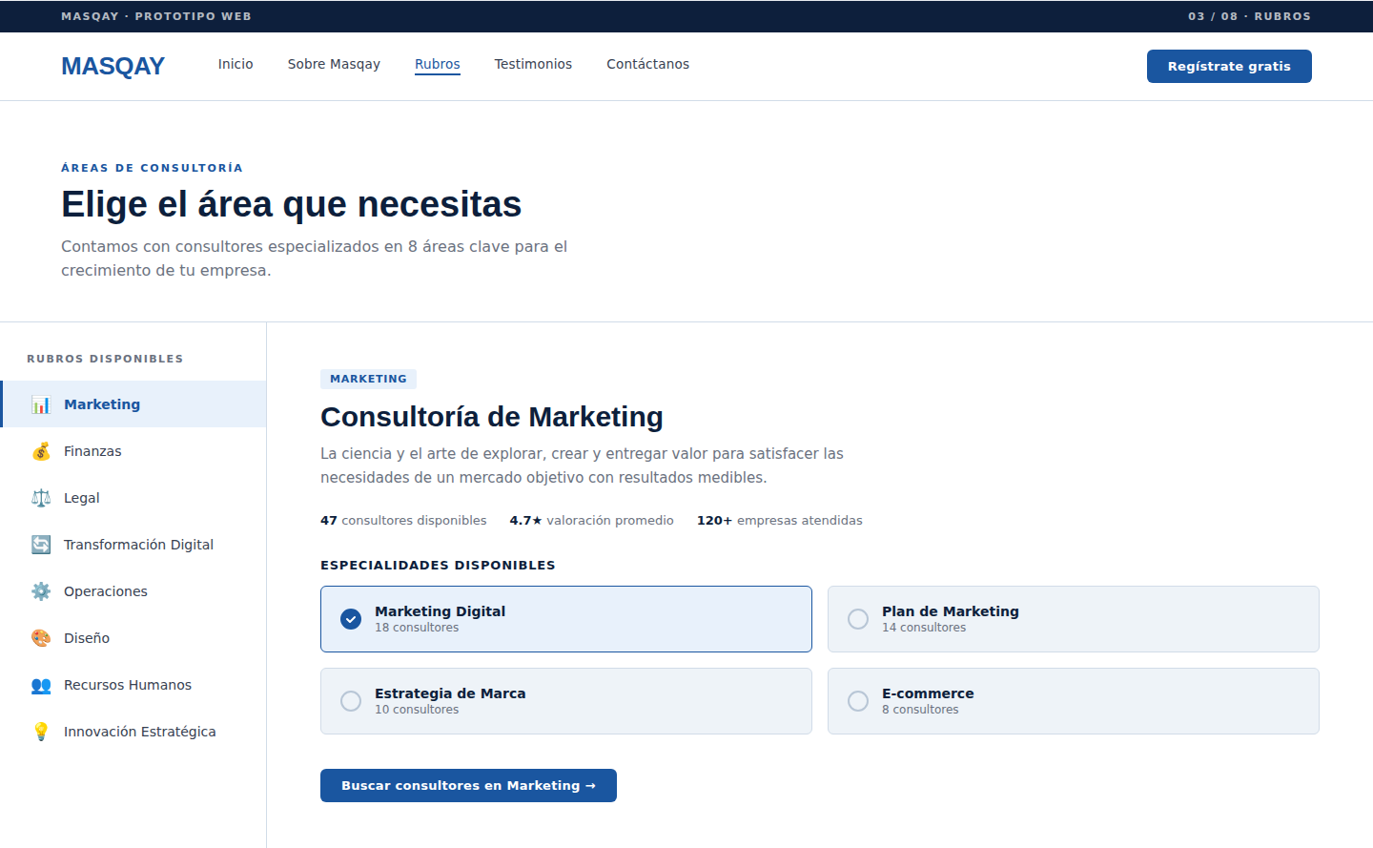Click the Diseño palette icon
Image resolution: width=1373 pixels, height=848 pixels.
pyautogui.click(x=41, y=638)
